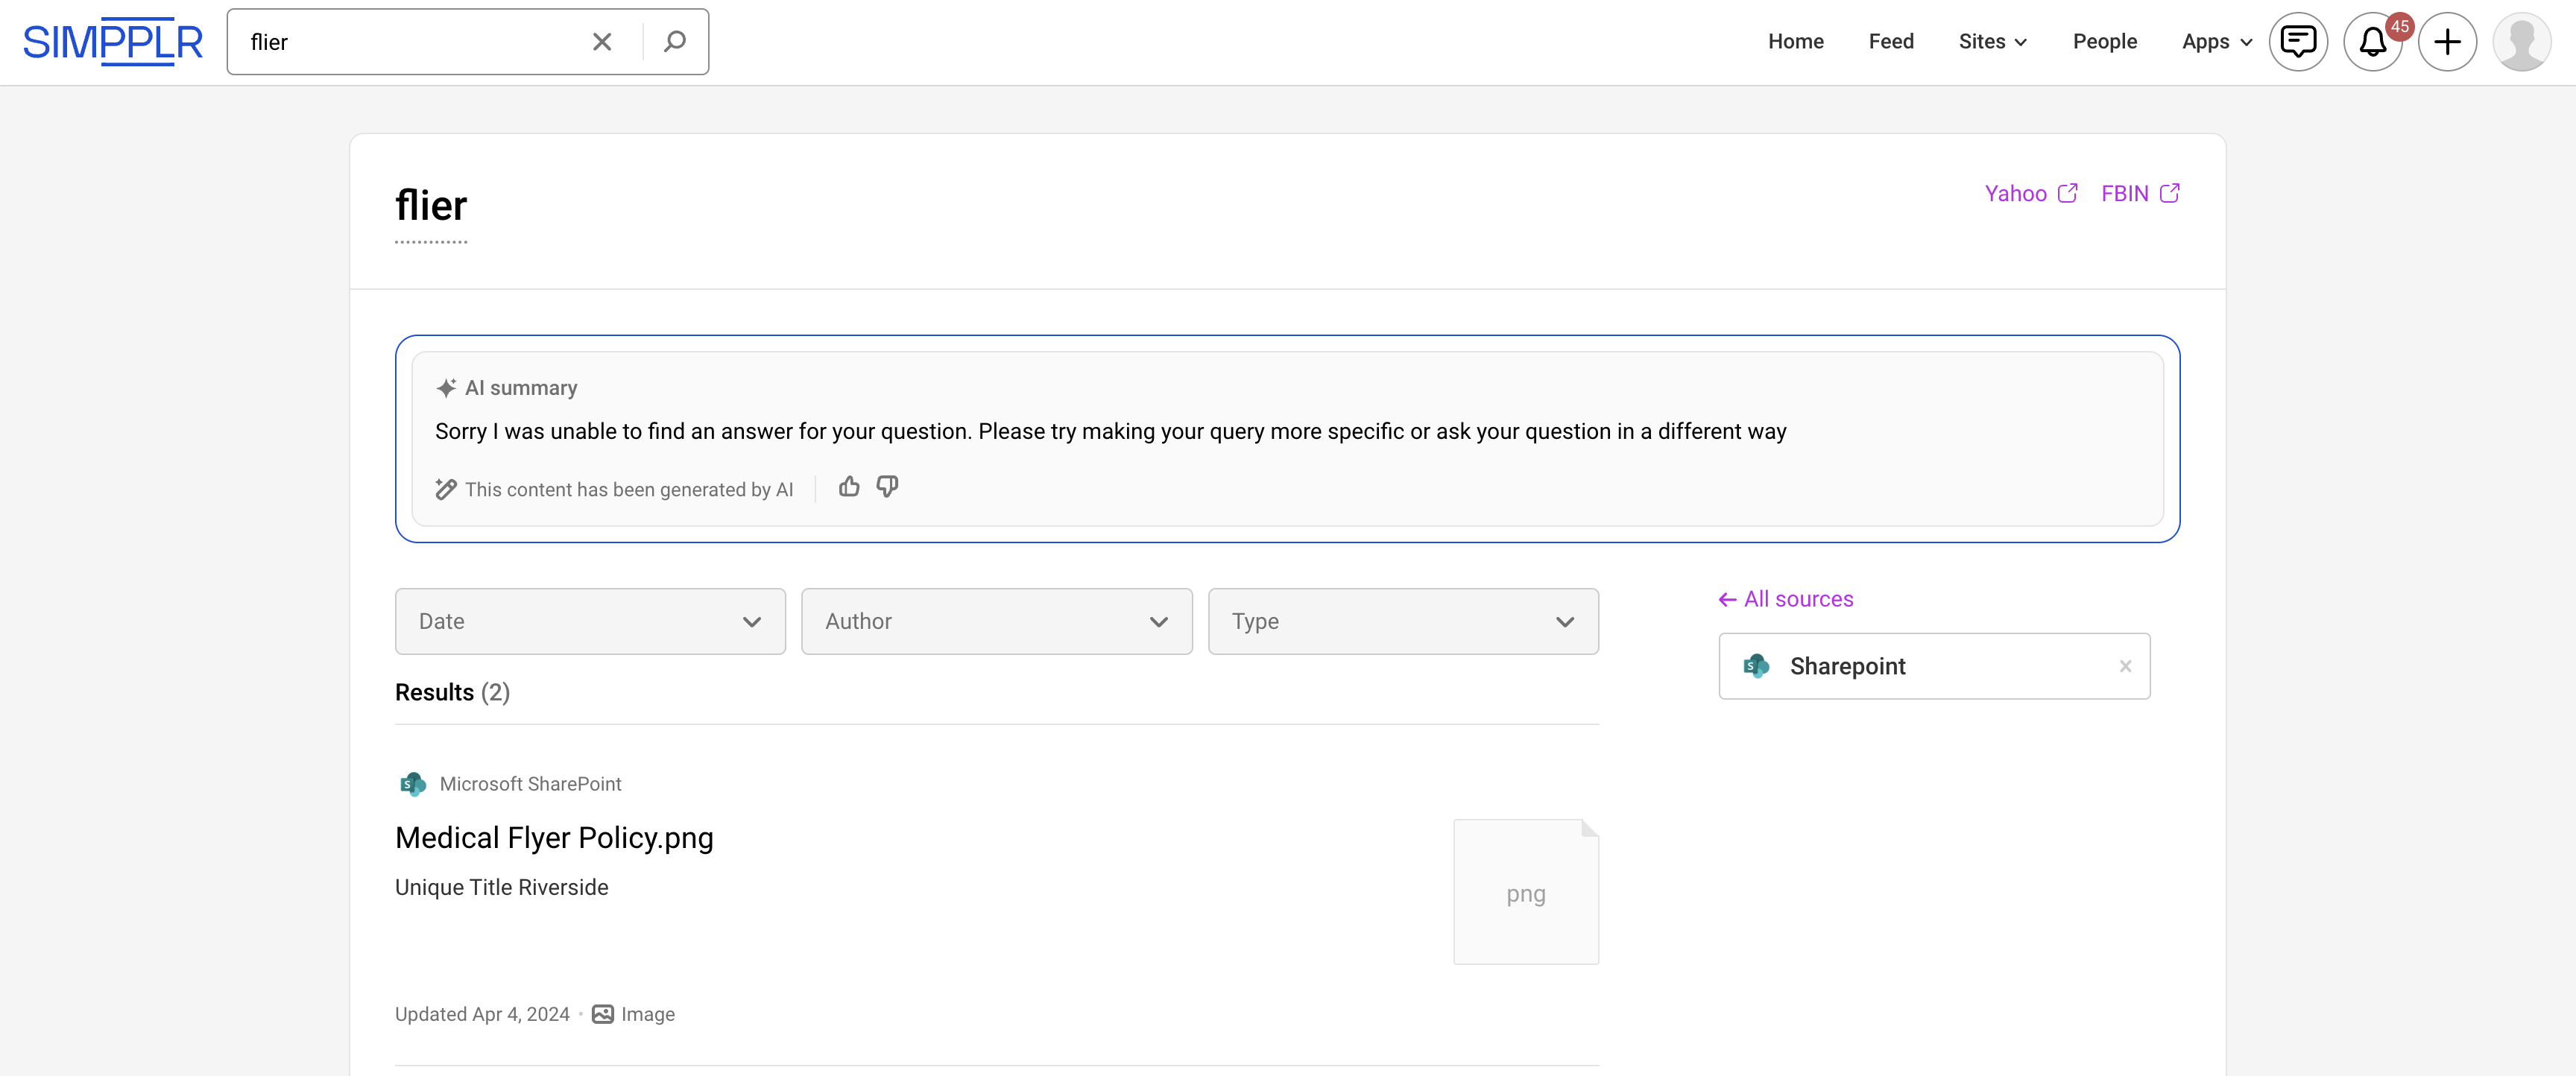Switch to the Feed page
This screenshot has width=2576, height=1076.
point(1890,41)
